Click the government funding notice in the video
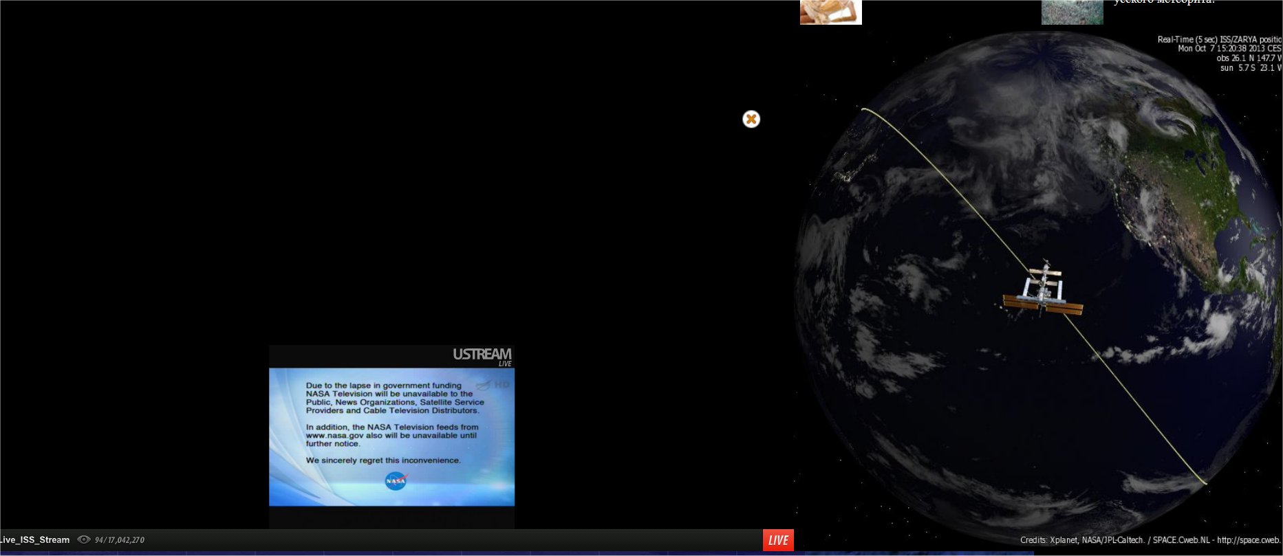The height and width of the screenshot is (556, 1283). (x=394, y=398)
